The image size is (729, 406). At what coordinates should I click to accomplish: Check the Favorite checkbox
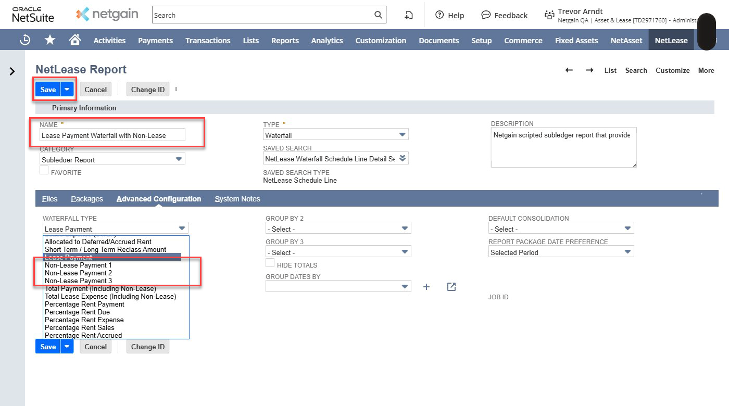(44, 170)
